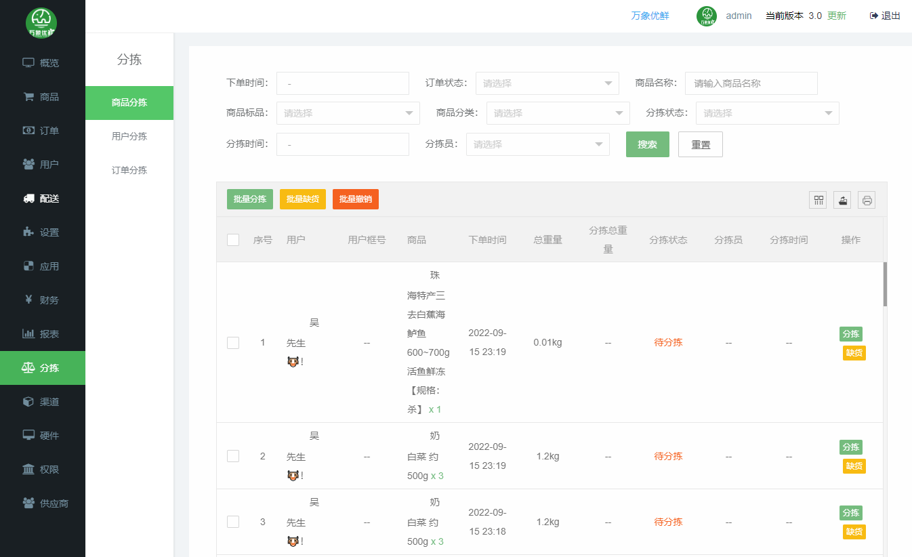Click the print icon above the table
The image size is (912, 557).
pyautogui.click(x=867, y=200)
